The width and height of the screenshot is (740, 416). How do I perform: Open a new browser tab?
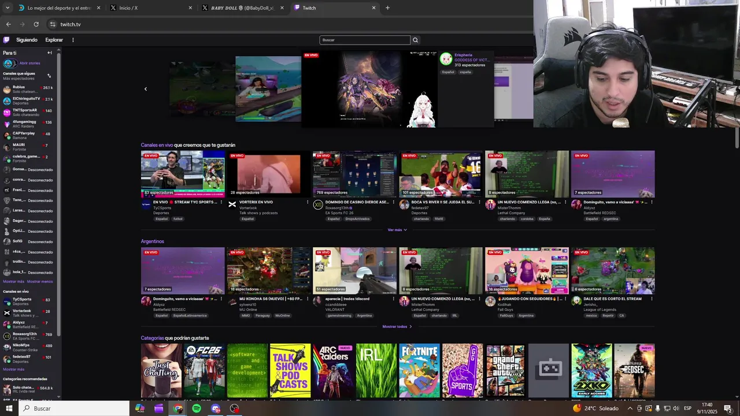point(387,8)
